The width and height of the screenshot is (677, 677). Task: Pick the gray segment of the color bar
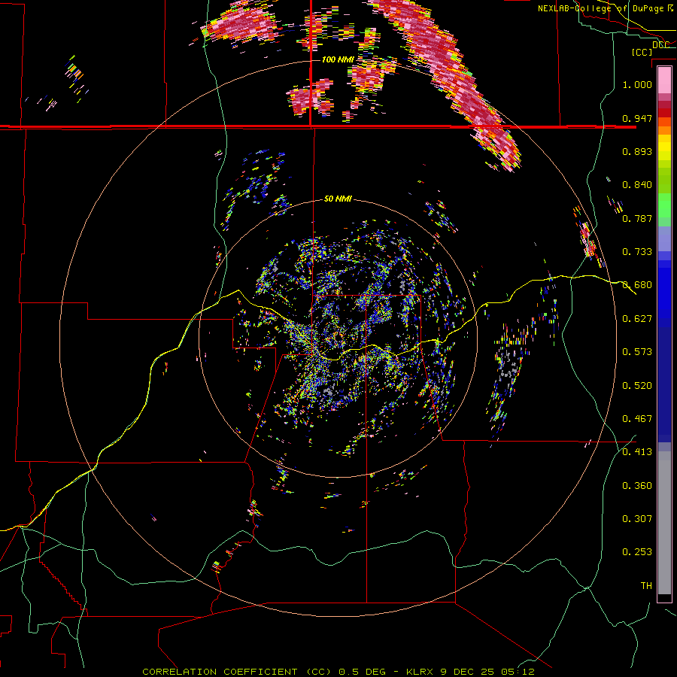[664, 523]
